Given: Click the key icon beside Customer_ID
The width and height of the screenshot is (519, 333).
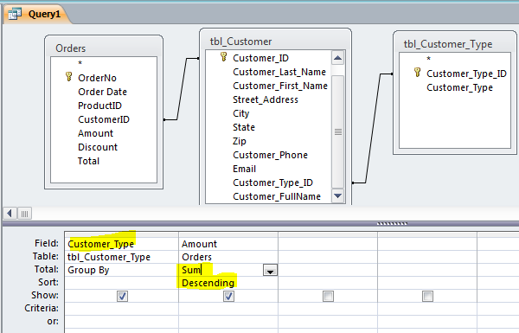Looking at the screenshot, I should click(x=224, y=57).
